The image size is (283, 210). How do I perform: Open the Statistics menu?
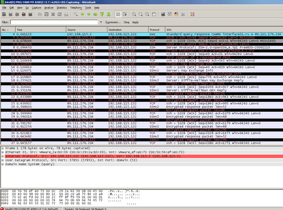[62, 7]
